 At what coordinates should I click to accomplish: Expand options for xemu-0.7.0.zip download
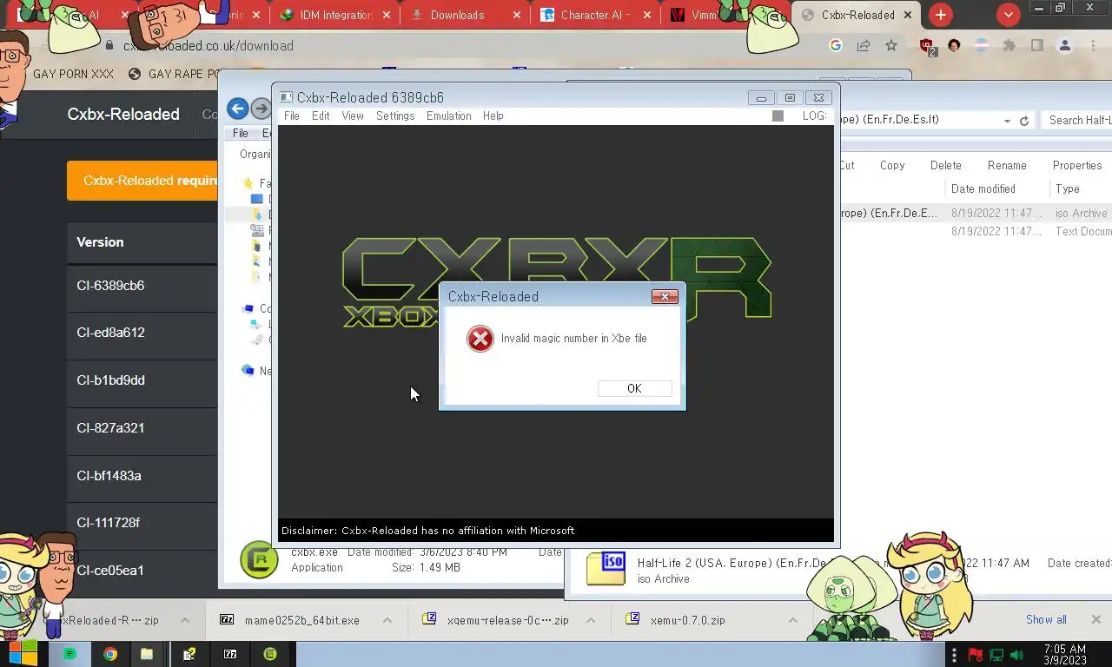tap(793, 620)
